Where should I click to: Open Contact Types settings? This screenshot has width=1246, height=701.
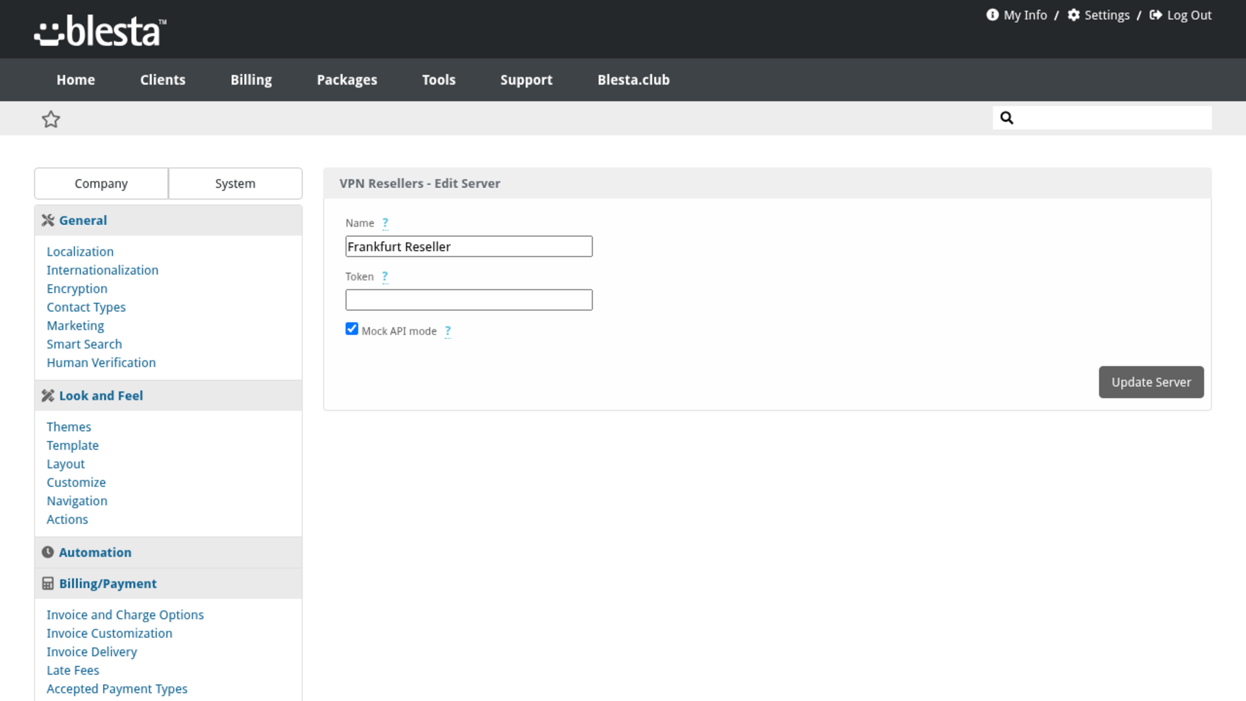pos(86,307)
